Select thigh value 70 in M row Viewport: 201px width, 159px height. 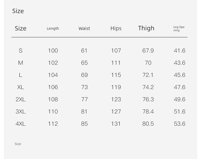148,63
